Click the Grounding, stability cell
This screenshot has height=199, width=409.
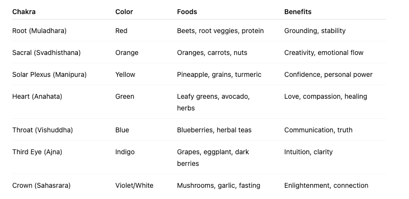[315, 31]
